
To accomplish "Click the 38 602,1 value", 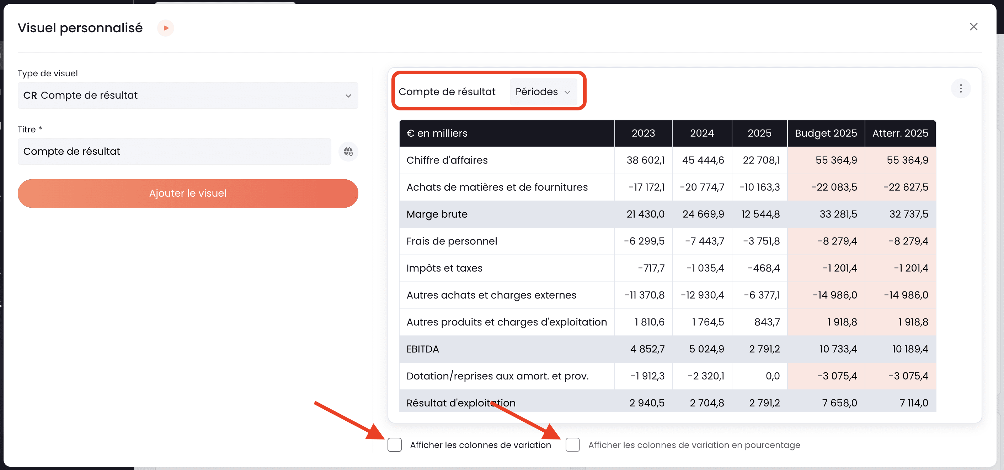I will point(645,160).
